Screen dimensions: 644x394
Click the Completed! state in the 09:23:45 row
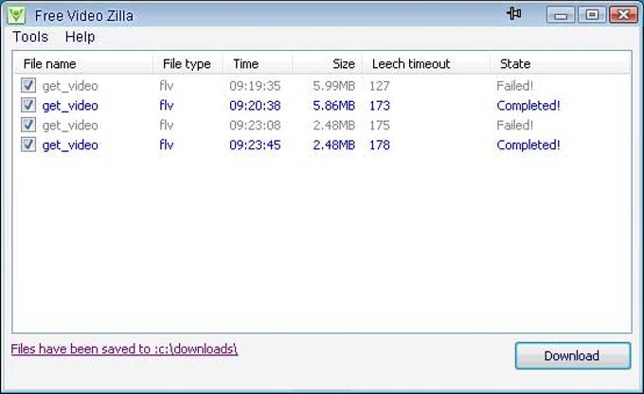pyautogui.click(x=528, y=145)
